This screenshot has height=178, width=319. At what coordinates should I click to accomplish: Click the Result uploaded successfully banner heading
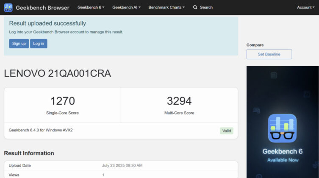47,23
